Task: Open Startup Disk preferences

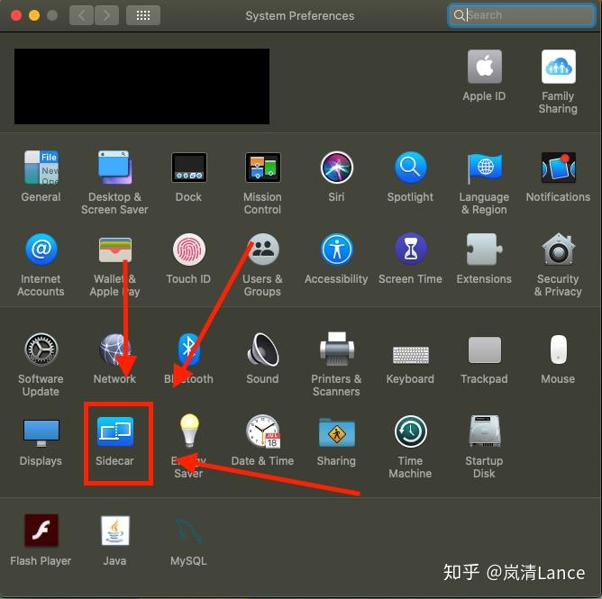Action: (x=484, y=431)
